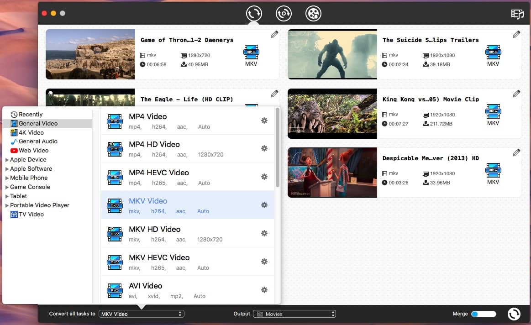Open settings gear for AVI Video profile
531x325 pixels.
(x=264, y=290)
